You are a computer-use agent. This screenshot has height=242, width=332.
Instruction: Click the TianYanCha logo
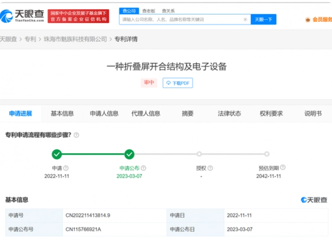[x=22, y=16]
